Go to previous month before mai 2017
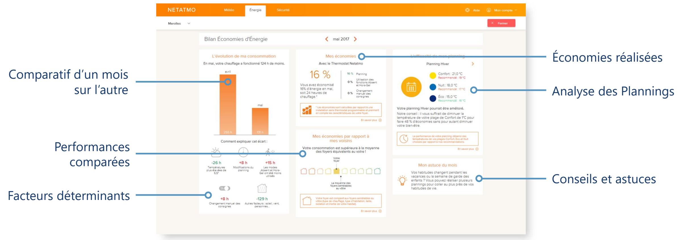The image size is (678, 240). point(327,39)
